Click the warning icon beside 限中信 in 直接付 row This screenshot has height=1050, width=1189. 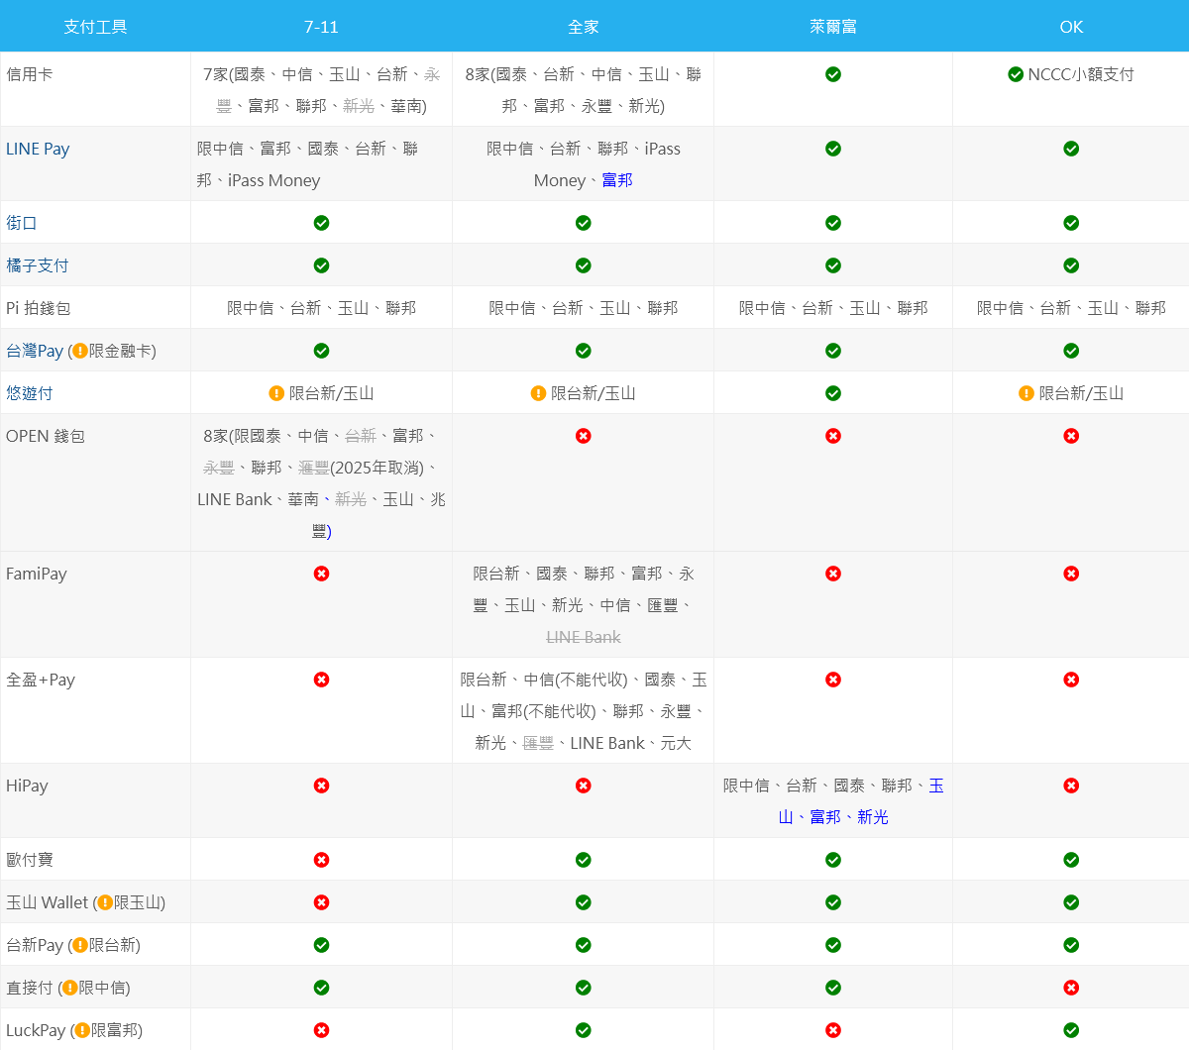point(70,988)
